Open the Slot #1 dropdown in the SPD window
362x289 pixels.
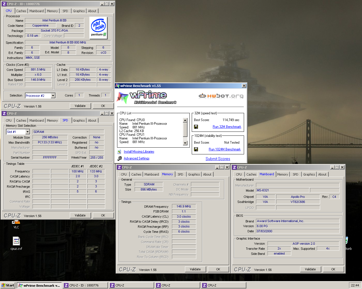[28, 132]
